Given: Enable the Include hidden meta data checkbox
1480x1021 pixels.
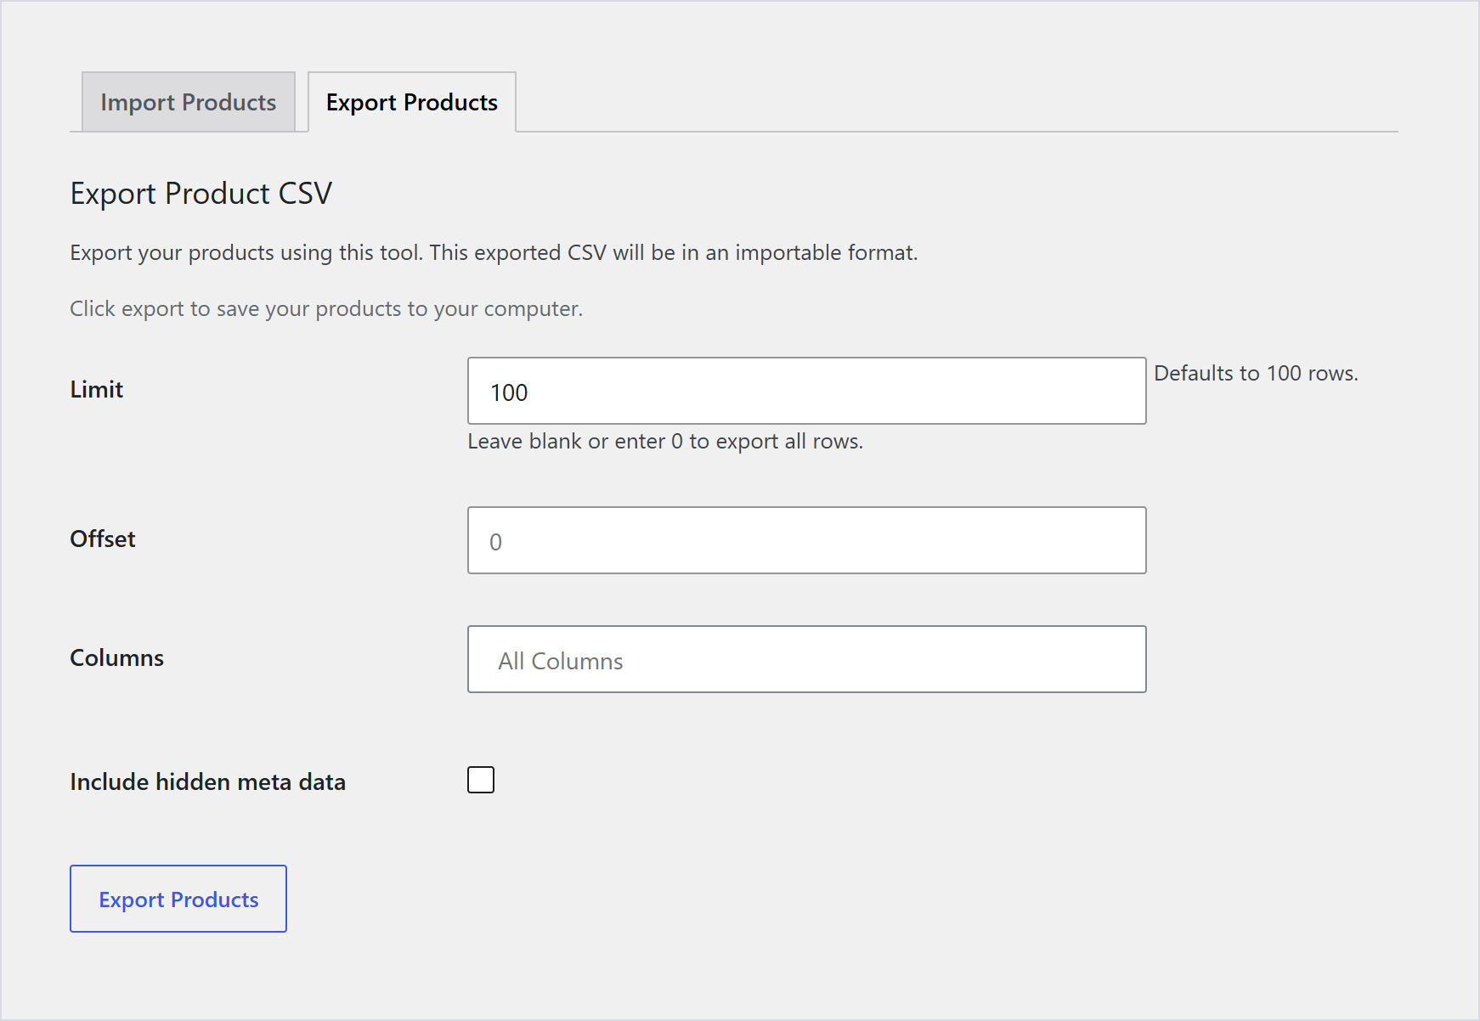Looking at the screenshot, I should point(481,780).
